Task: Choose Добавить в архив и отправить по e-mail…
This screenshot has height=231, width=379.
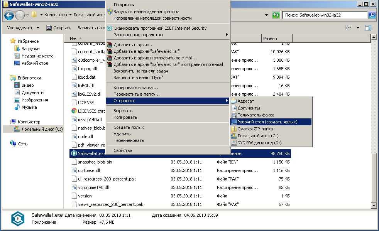Action: [168, 58]
